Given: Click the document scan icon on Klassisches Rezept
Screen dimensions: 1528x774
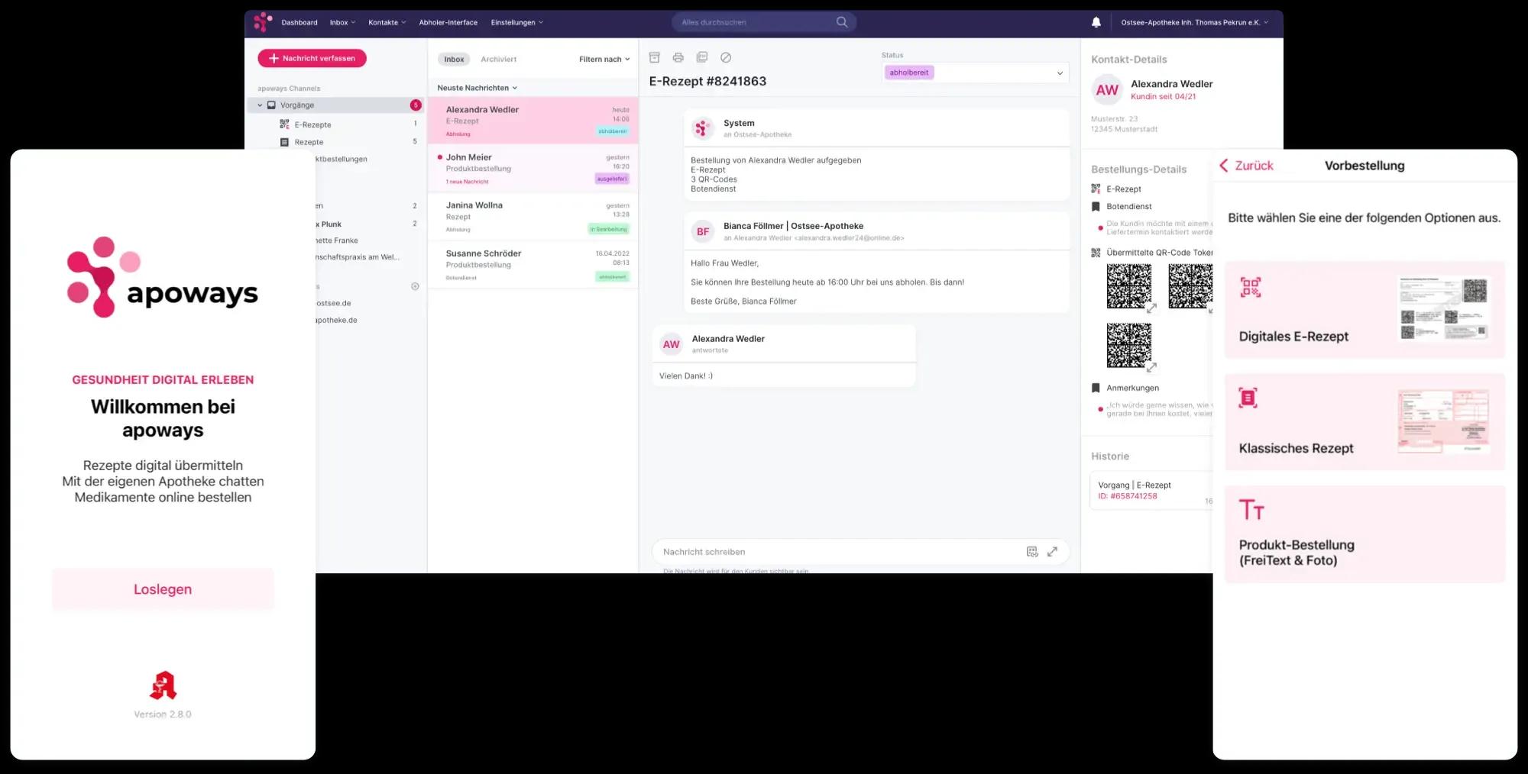Looking at the screenshot, I should (x=1248, y=398).
